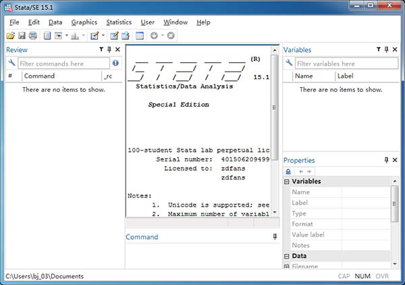
Task: Open the Graphics menu
Action: 84,22
